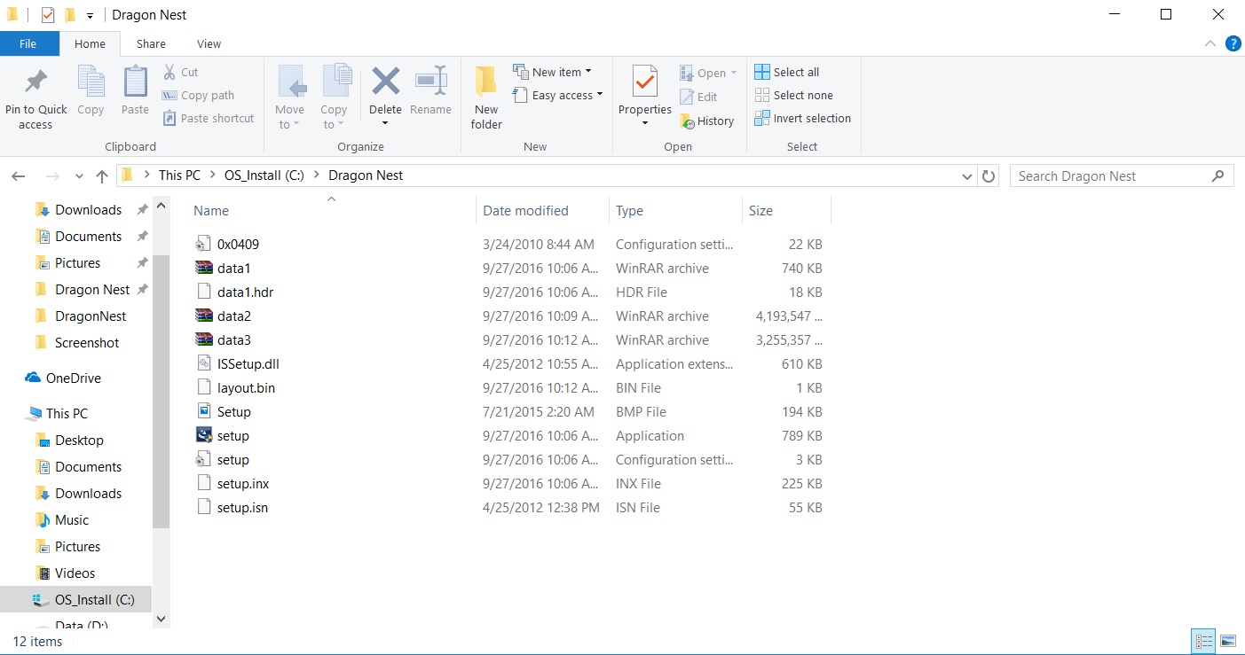This screenshot has height=655, width=1245.
Task: Open Customize Quick Access Toolbar dropdown
Action: click(x=91, y=16)
